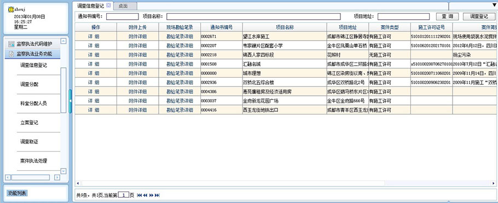Select the 城市理想 project name cell
The width and height of the screenshot is (498, 203).
click(x=285, y=73)
